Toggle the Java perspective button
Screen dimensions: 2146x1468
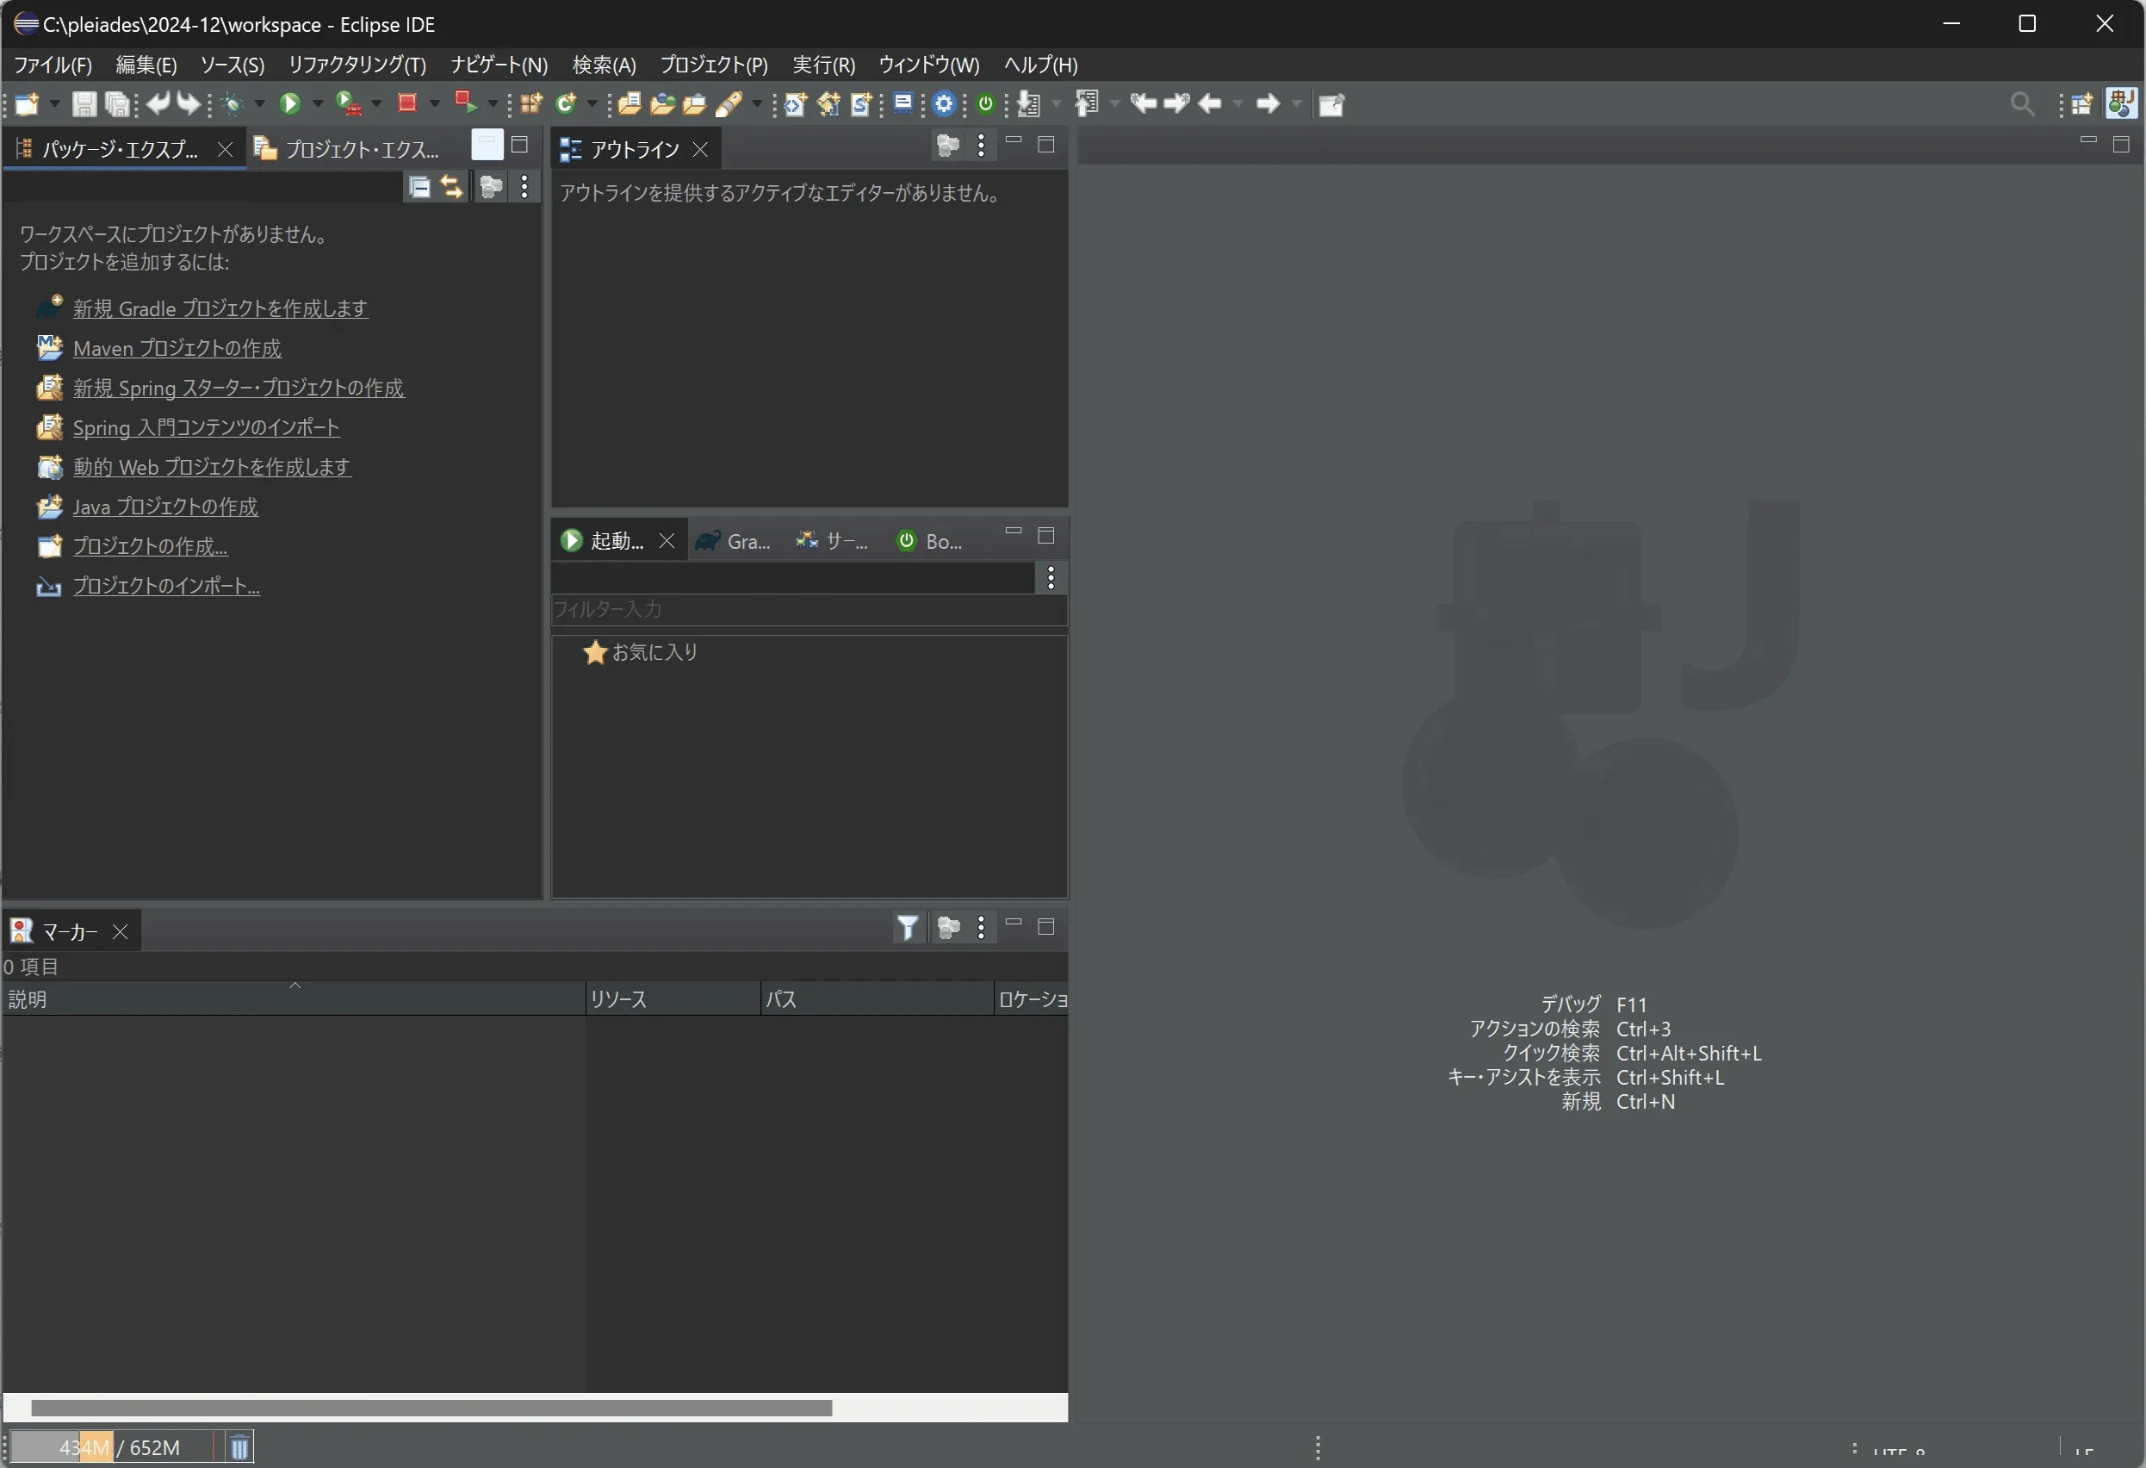tap(2121, 103)
